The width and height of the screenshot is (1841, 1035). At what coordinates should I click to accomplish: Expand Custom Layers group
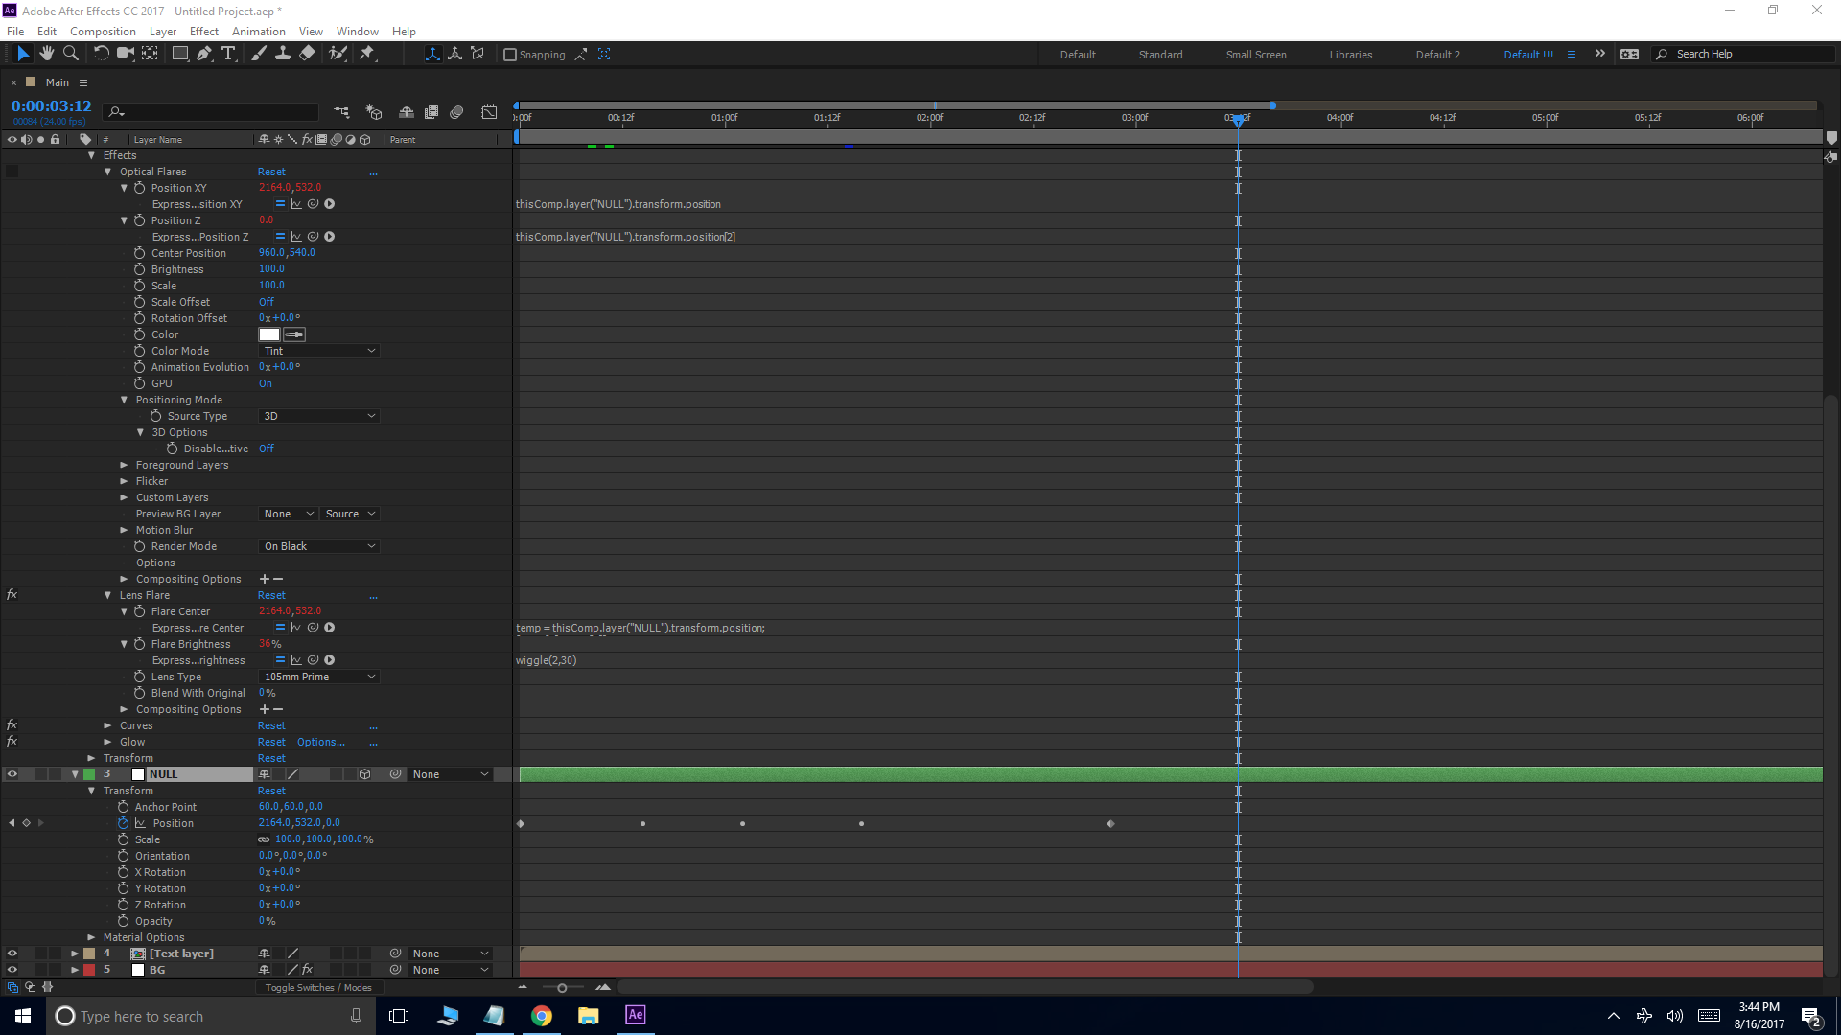[124, 497]
